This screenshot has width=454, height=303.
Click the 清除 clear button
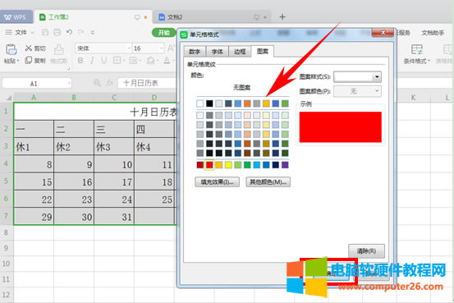(x=366, y=251)
